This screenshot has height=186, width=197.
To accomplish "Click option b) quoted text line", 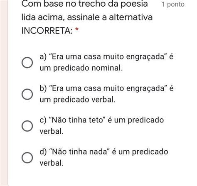I will point(106,88).
